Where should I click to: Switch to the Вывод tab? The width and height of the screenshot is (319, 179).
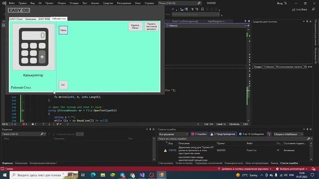pos(274,163)
